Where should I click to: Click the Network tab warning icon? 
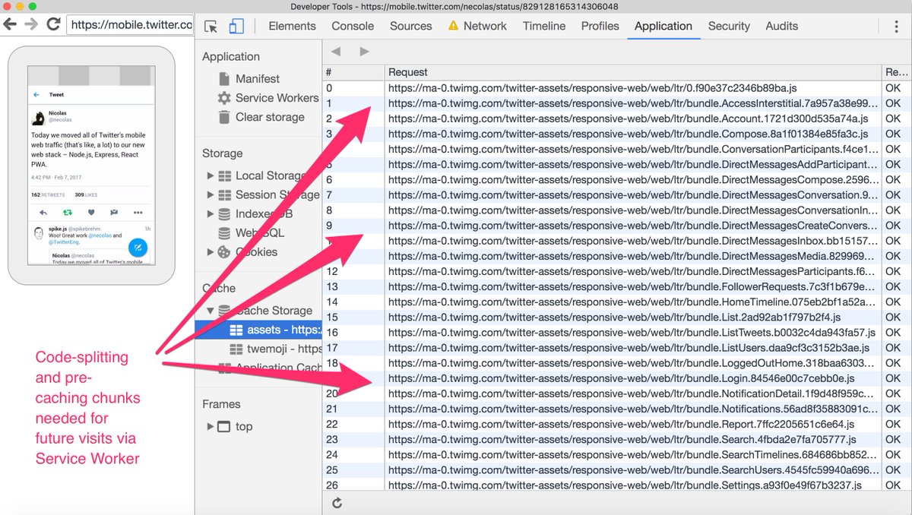[453, 26]
